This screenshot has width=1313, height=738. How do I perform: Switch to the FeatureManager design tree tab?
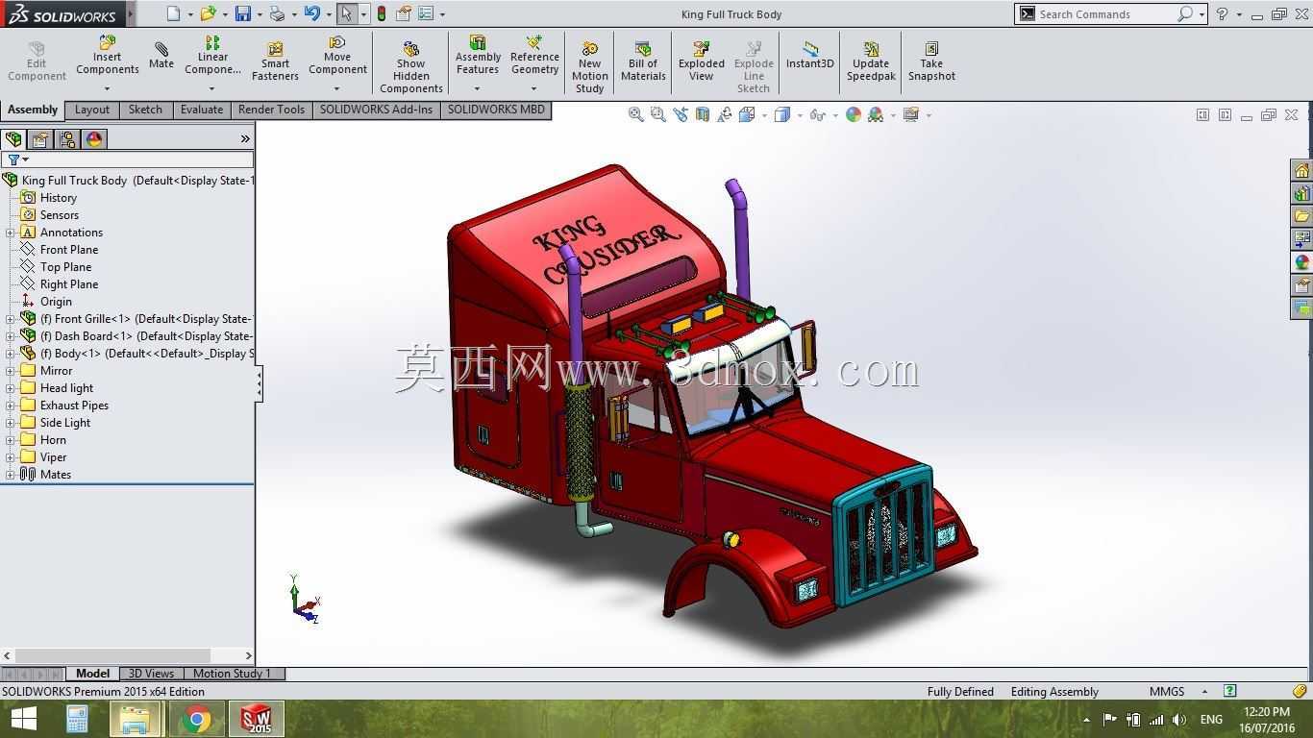[13, 139]
